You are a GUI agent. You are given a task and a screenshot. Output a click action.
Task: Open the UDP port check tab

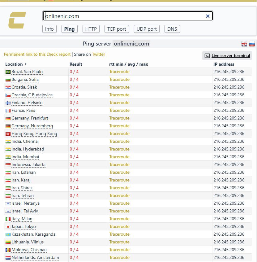(147, 29)
